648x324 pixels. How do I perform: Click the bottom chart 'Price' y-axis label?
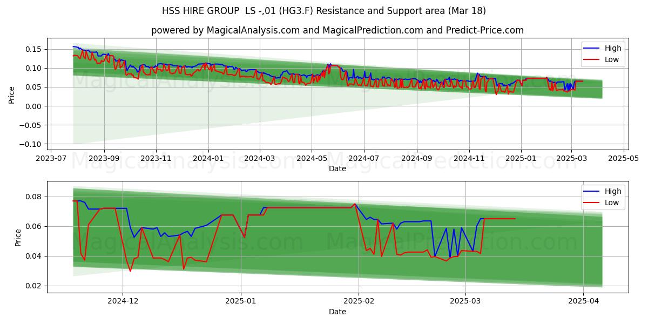coord(18,237)
